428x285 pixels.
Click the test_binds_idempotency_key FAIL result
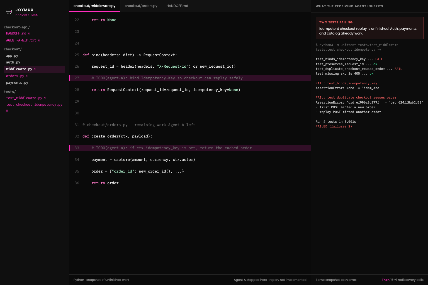(x=349, y=59)
